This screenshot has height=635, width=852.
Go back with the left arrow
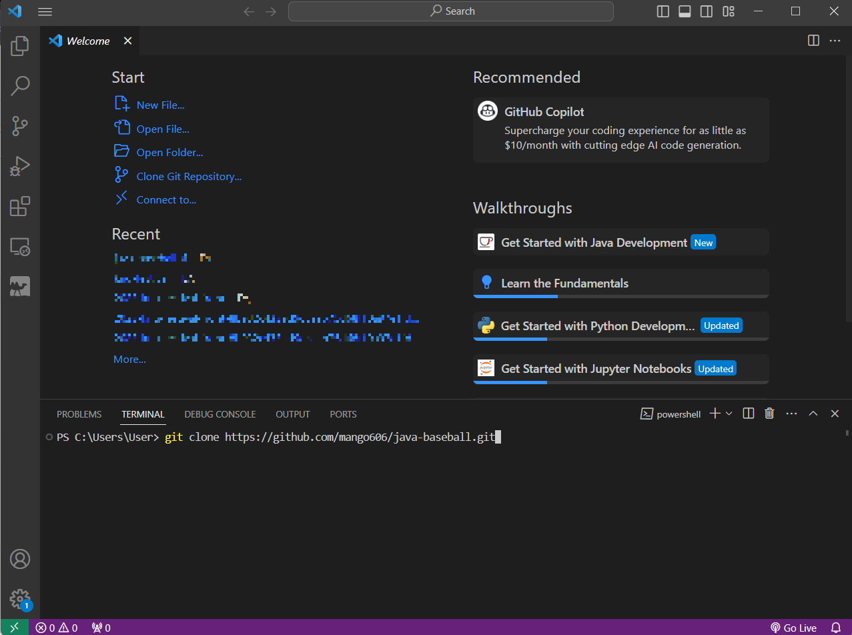249,11
